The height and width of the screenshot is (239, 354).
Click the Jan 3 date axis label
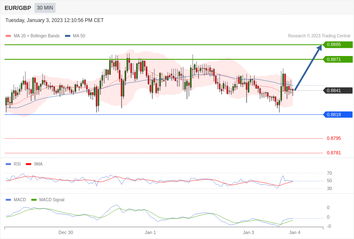(x=248, y=232)
